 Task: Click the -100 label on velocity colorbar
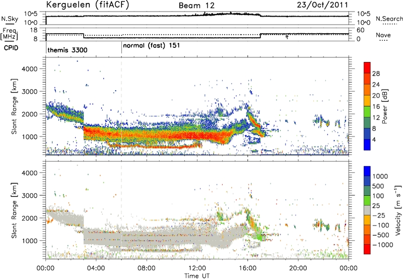[380, 225]
